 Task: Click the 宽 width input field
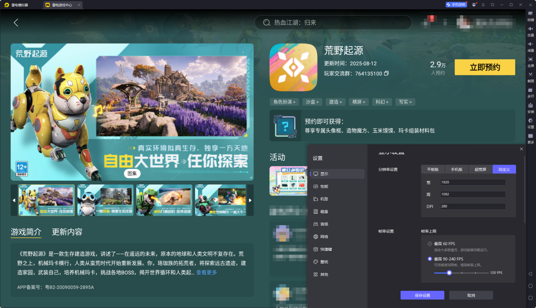pos(472,182)
